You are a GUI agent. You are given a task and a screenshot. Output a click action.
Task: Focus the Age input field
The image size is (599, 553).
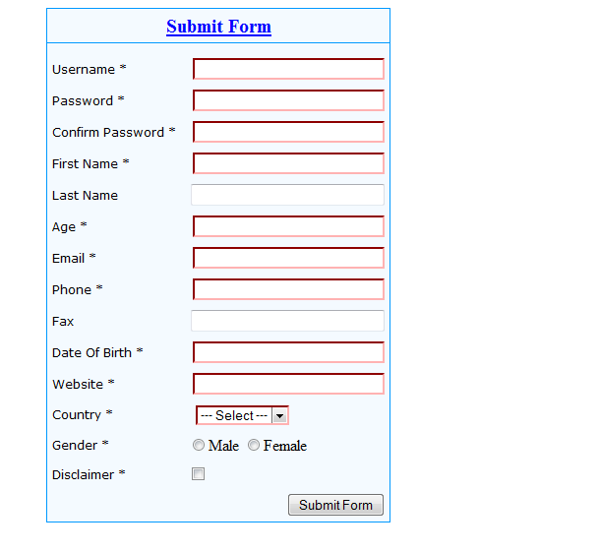click(x=288, y=226)
